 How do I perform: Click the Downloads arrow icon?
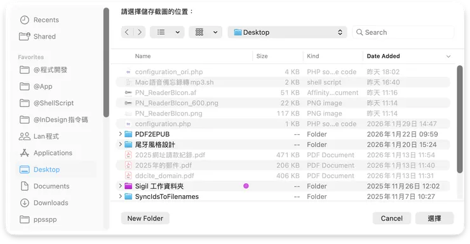click(25, 203)
